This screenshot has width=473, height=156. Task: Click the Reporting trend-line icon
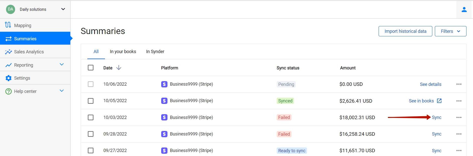(9, 65)
